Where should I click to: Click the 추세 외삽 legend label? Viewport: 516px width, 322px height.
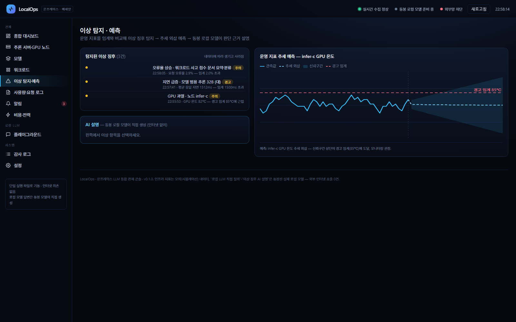coord(293,66)
